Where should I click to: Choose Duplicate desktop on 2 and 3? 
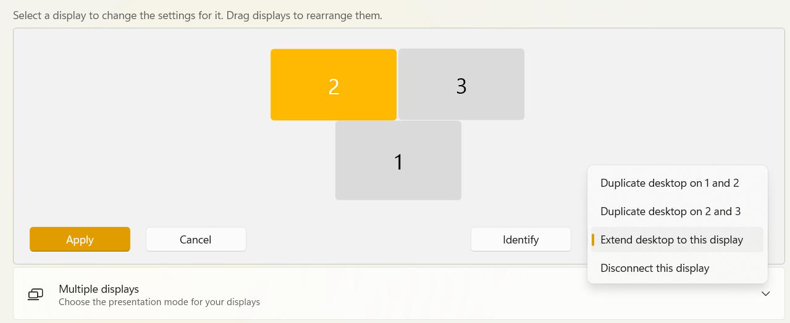pyautogui.click(x=670, y=211)
